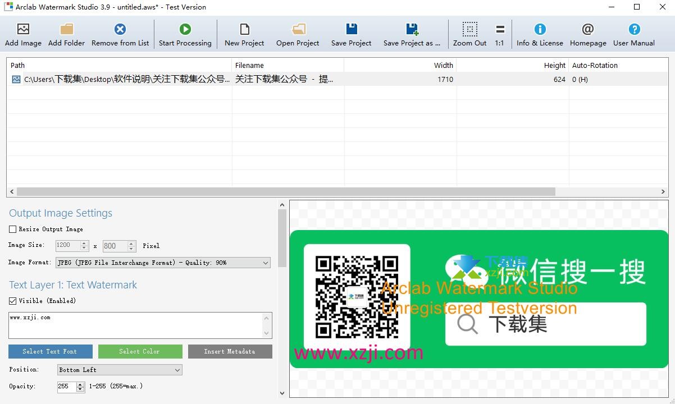Click the Select Text Font button
This screenshot has width=675, height=404.
click(51, 351)
